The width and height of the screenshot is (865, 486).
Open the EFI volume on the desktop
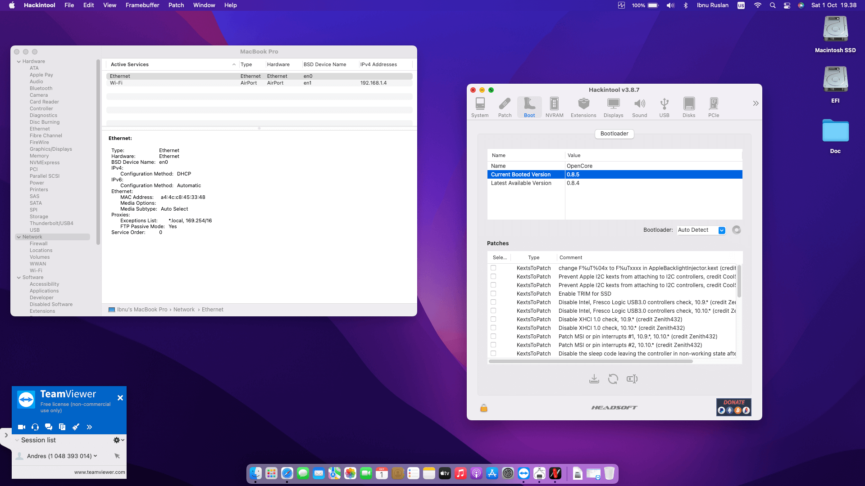click(835, 85)
